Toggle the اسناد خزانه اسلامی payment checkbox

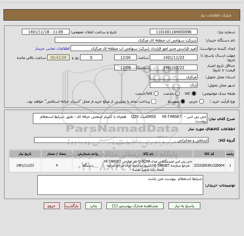154,101
